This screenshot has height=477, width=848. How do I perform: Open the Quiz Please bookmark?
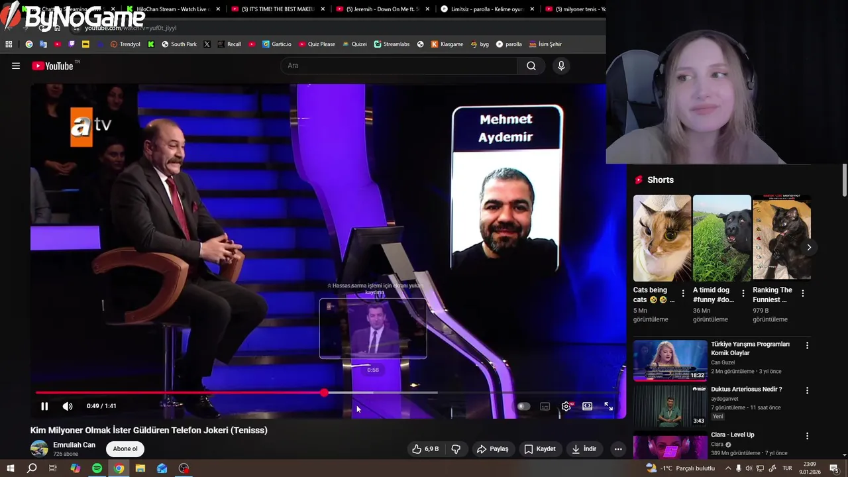[317, 44]
